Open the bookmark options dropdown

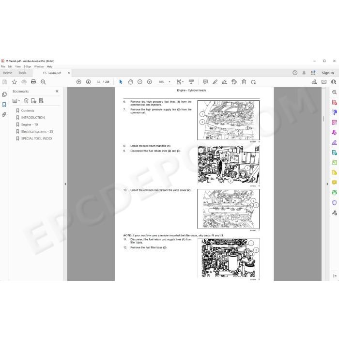[16, 101]
